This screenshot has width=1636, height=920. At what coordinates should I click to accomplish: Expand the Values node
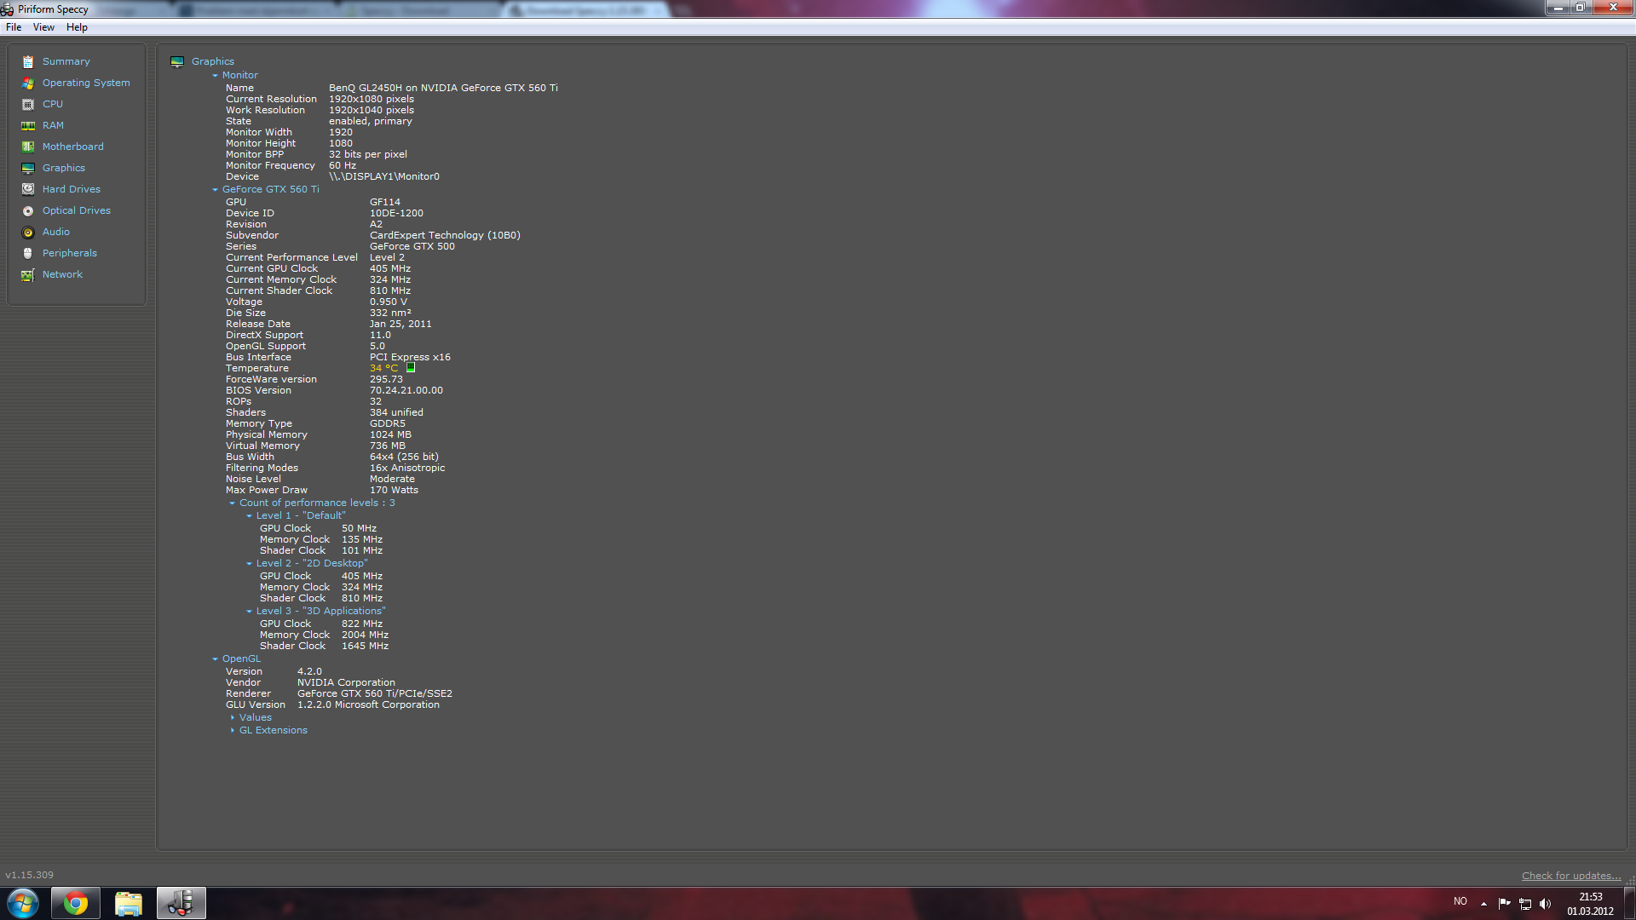[x=232, y=718]
